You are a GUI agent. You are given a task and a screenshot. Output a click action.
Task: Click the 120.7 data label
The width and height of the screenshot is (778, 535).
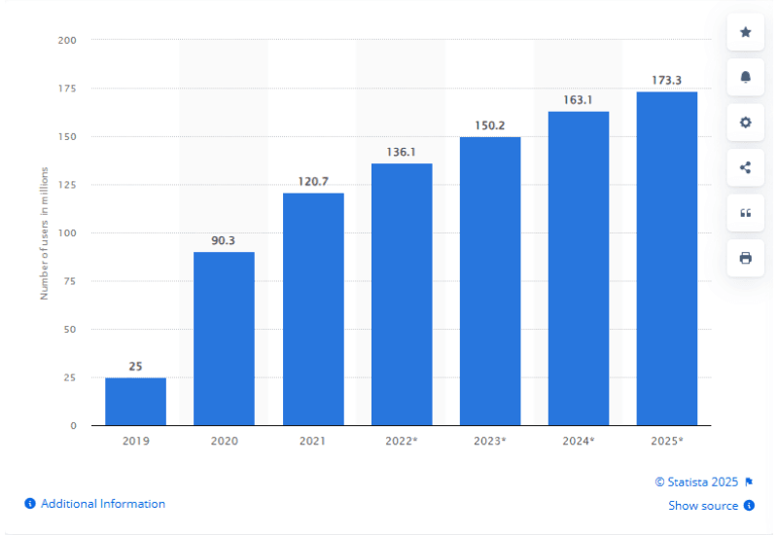click(x=313, y=181)
